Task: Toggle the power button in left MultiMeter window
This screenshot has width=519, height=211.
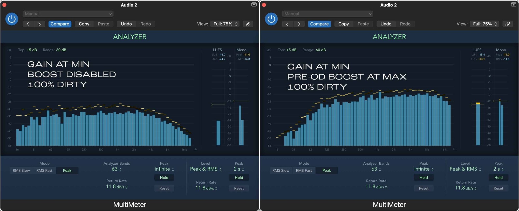Action: click(x=12, y=19)
